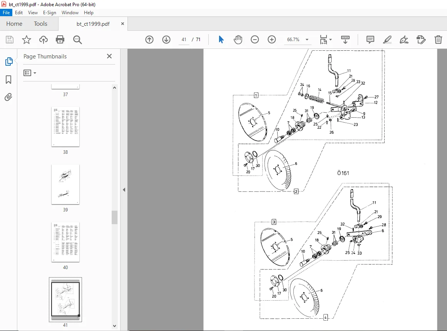The width and height of the screenshot is (447, 331).
Task: Open the Page Thumbnails sidebar icon
Action: coord(9,61)
